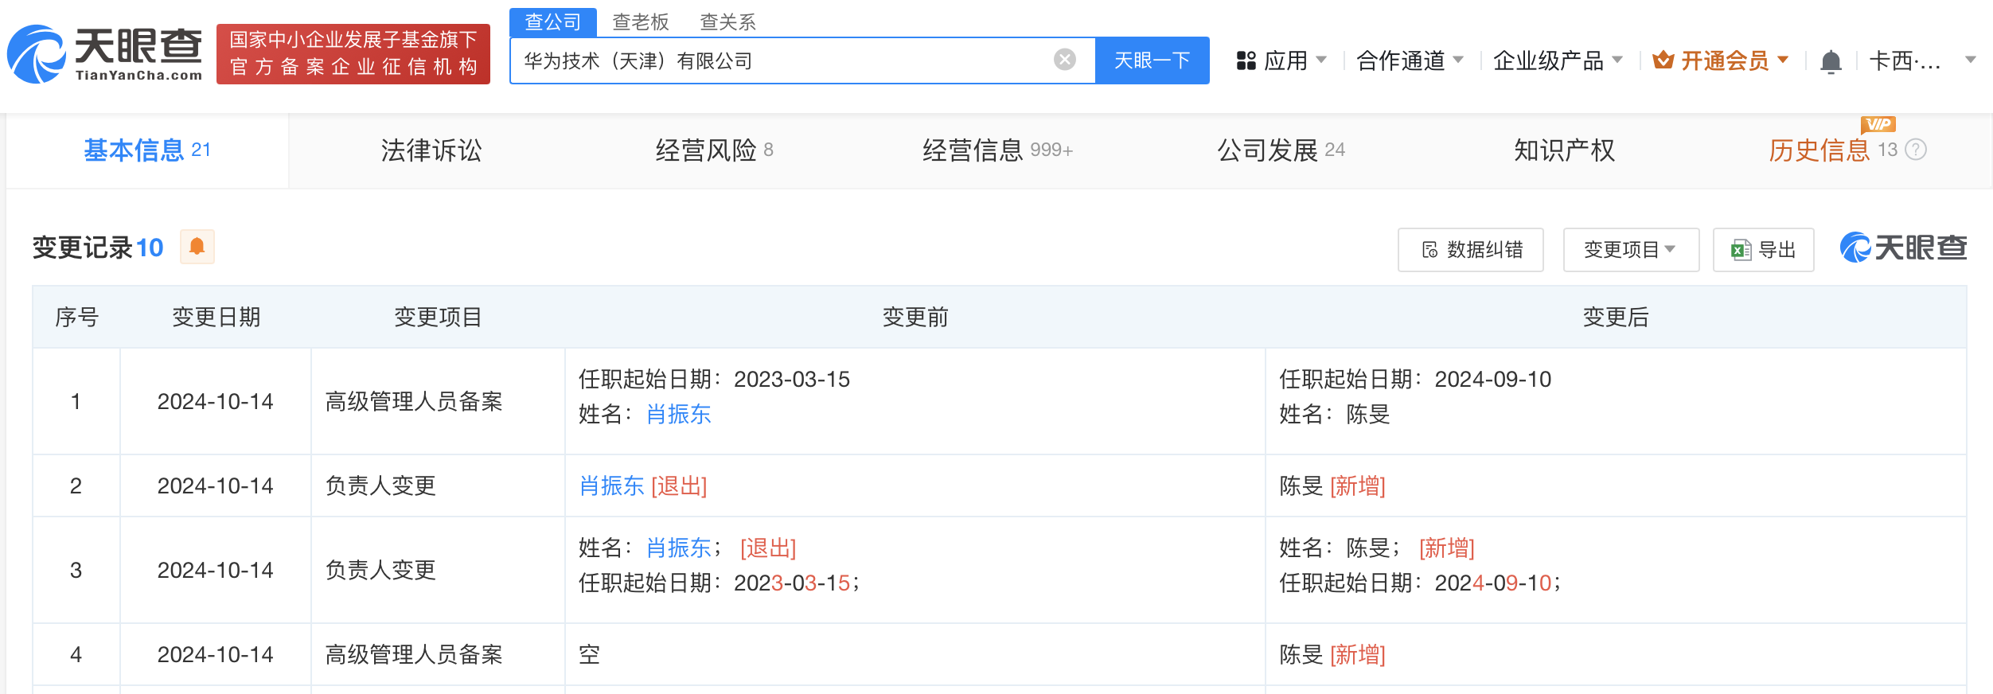
Task: Click date 2024-10-14 in row 3
Action: [215, 570]
